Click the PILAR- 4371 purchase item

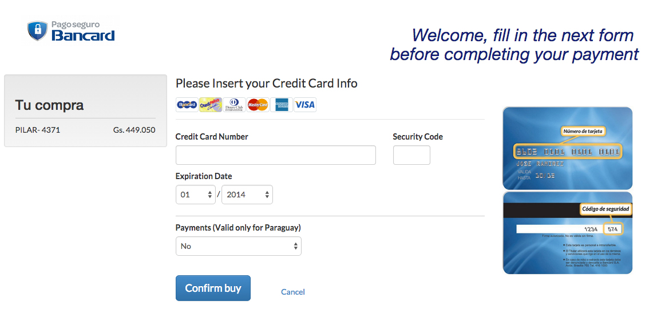tap(38, 130)
